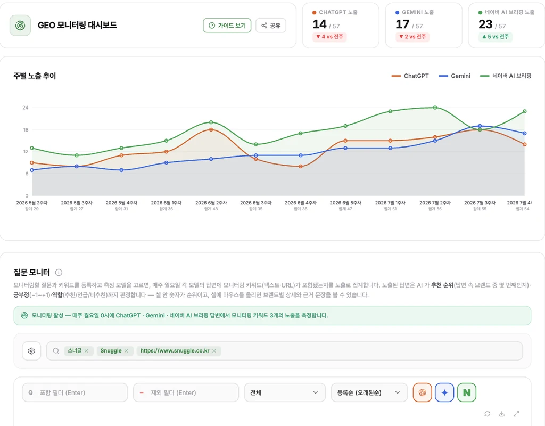Screen dimensions: 545x426
Task: Click the 스너글 keyword chip label
Action: click(75, 351)
